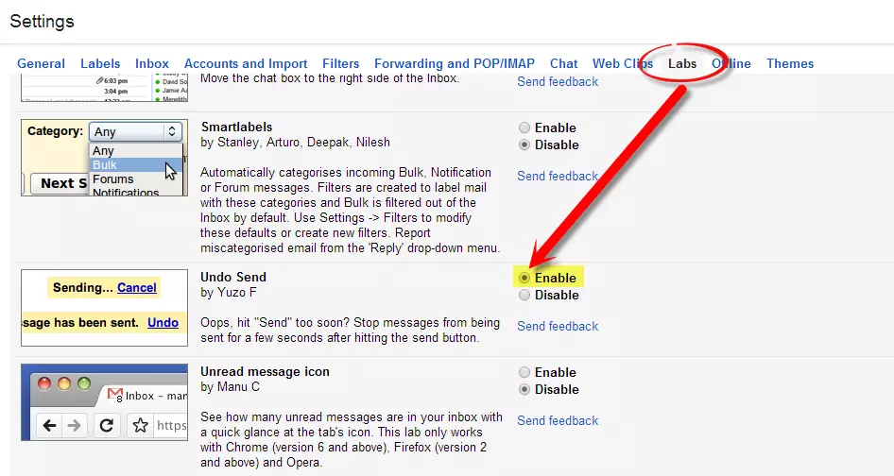
Task: Switch to the Chat tab
Action: 564,63
